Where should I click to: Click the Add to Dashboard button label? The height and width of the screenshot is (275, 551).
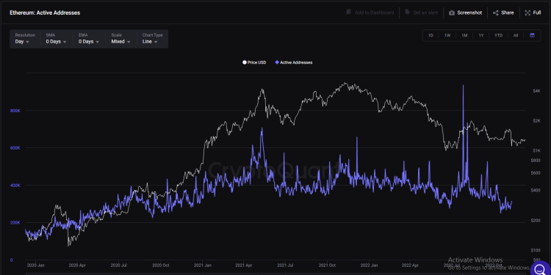374,12
